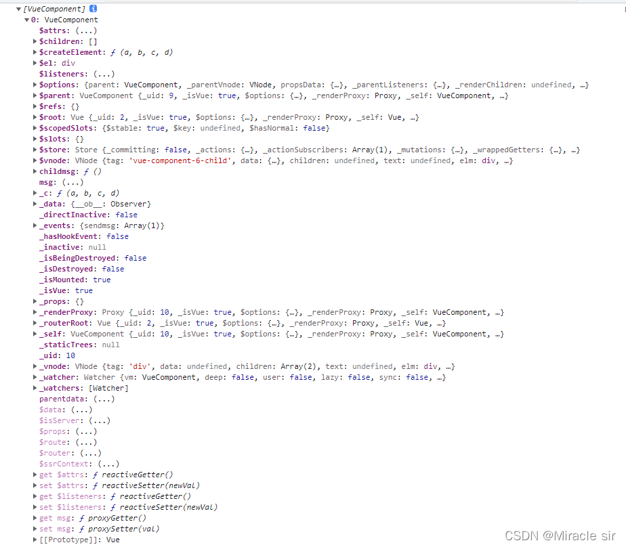This screenshot has width=626, height=547.
Task: Invoke the $data (...) getter
Action: click(82, 410)
